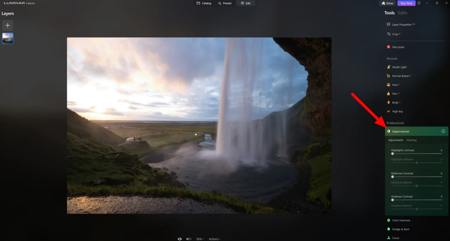Switch to the Presets tab

pos(224,3)
